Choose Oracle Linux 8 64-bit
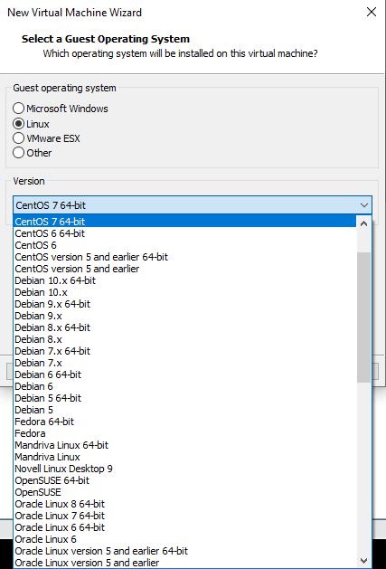The height and width of the screenshot is (569, 386). (185, 504)
